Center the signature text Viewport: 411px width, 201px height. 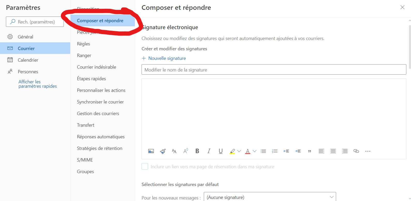pos(333,151)
